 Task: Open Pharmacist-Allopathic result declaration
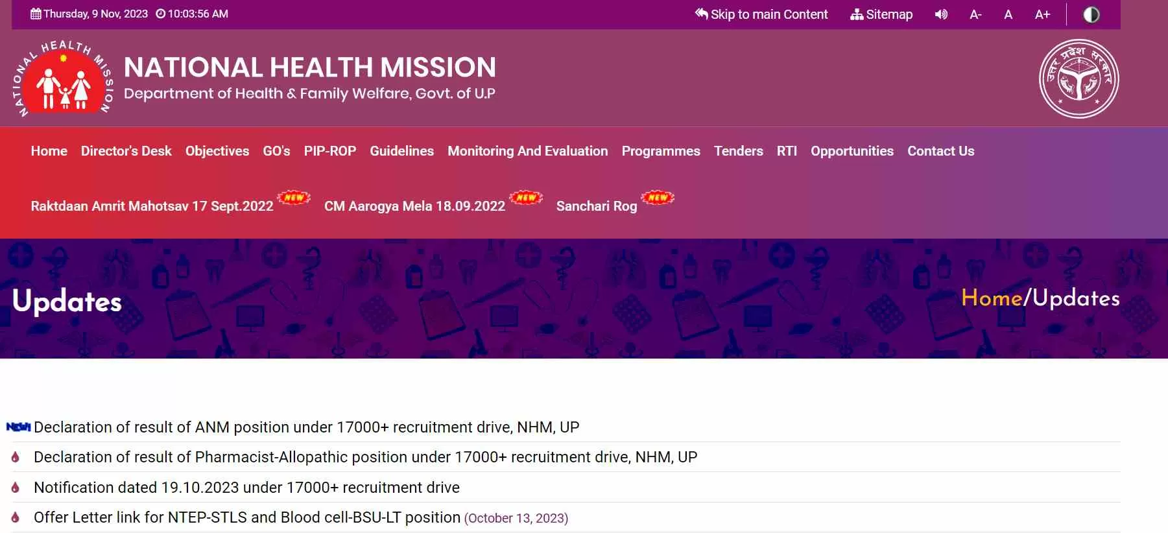click(366, 457)
